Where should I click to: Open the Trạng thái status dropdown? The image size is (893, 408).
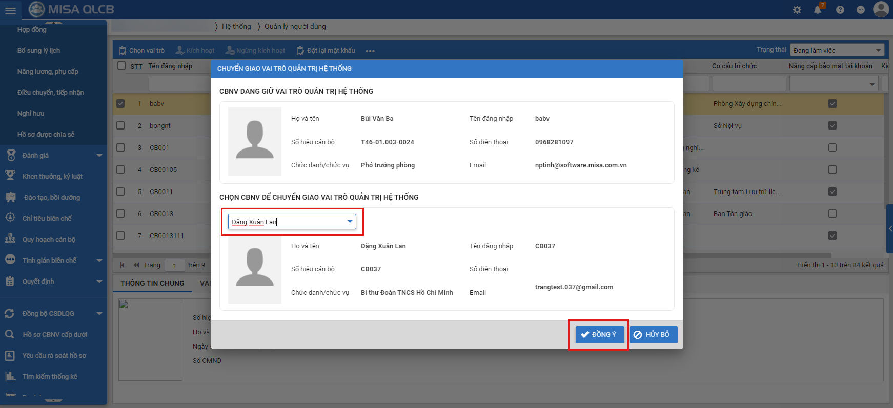point(838,50)
